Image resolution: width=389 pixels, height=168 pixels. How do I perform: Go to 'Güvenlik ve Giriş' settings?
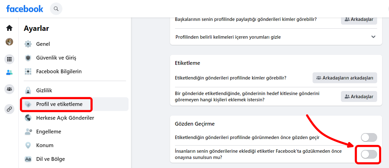[56, 58]
